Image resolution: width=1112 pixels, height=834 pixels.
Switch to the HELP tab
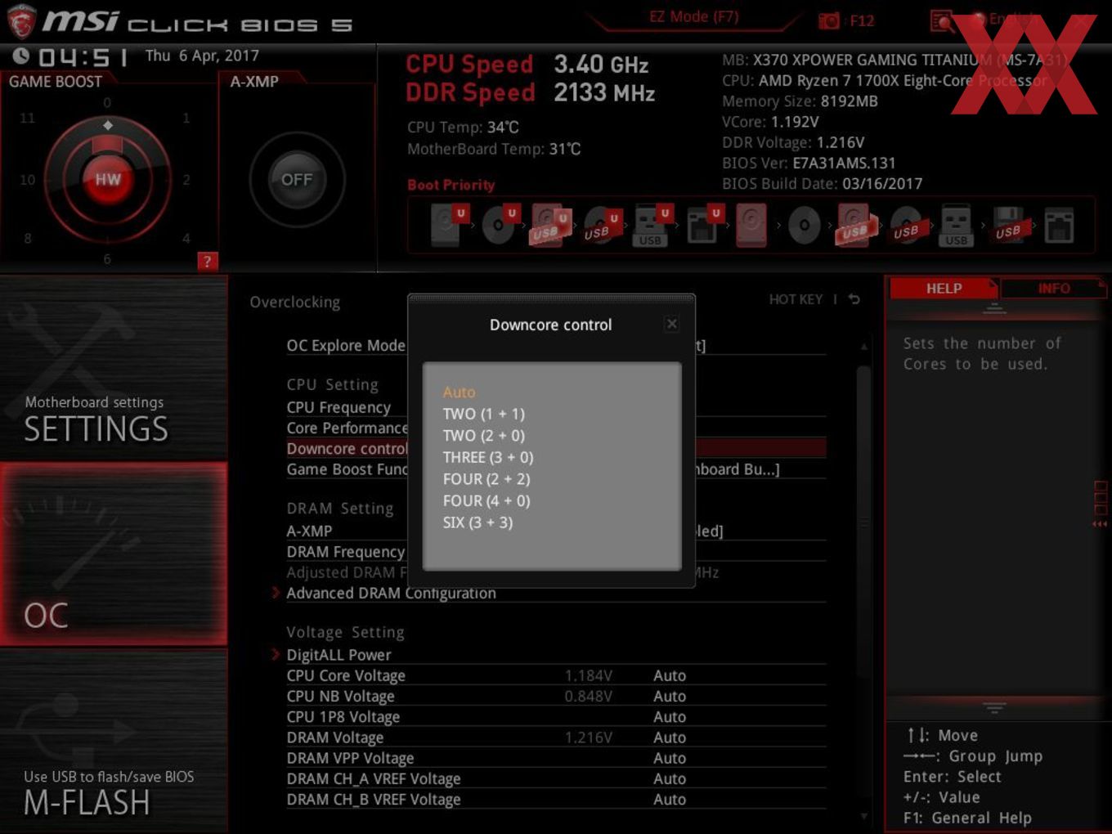point(944,288)
